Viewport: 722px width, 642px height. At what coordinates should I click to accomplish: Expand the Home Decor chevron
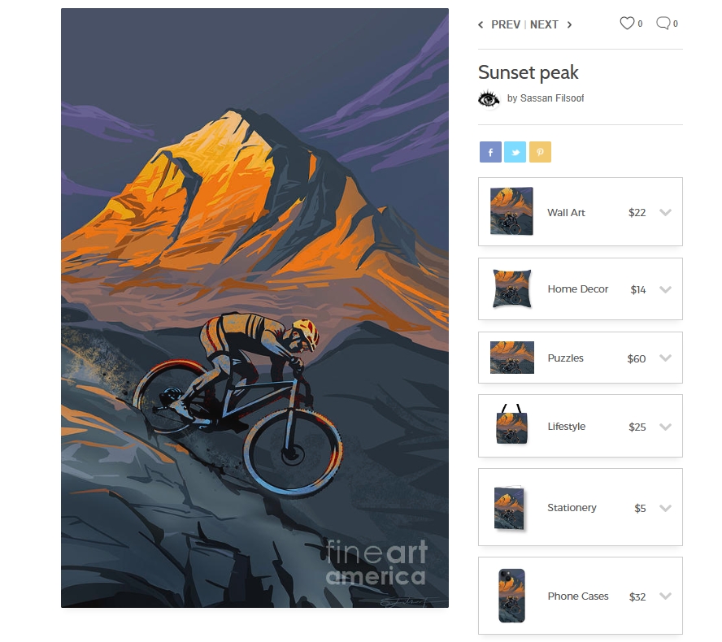pyautogui.click(x=665, y=289)
